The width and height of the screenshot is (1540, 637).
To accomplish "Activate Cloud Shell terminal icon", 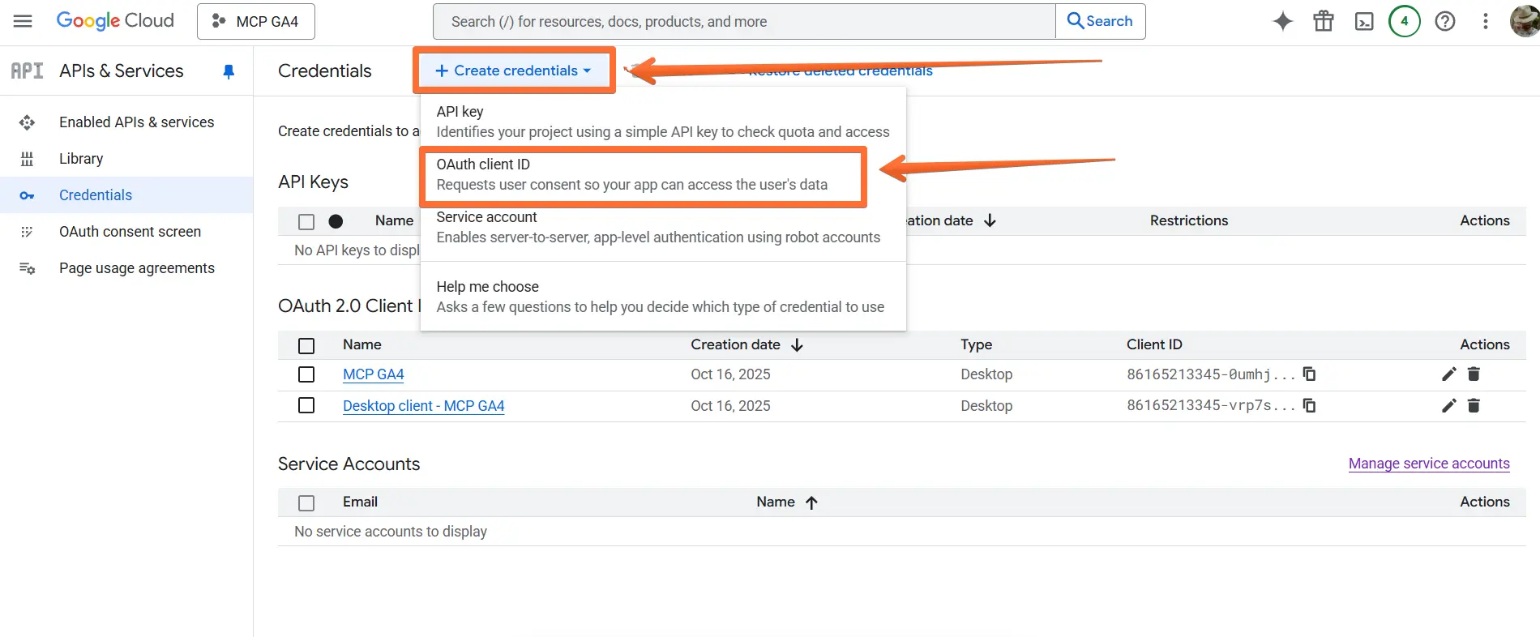I will tap(1364, 21).
